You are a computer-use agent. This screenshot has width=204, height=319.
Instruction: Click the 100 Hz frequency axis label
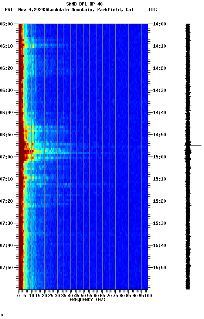pyautogui.click(x=148, y=296)
